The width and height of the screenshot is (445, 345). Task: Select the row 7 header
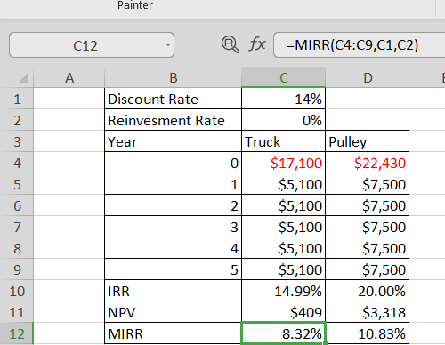click(17, 227)
